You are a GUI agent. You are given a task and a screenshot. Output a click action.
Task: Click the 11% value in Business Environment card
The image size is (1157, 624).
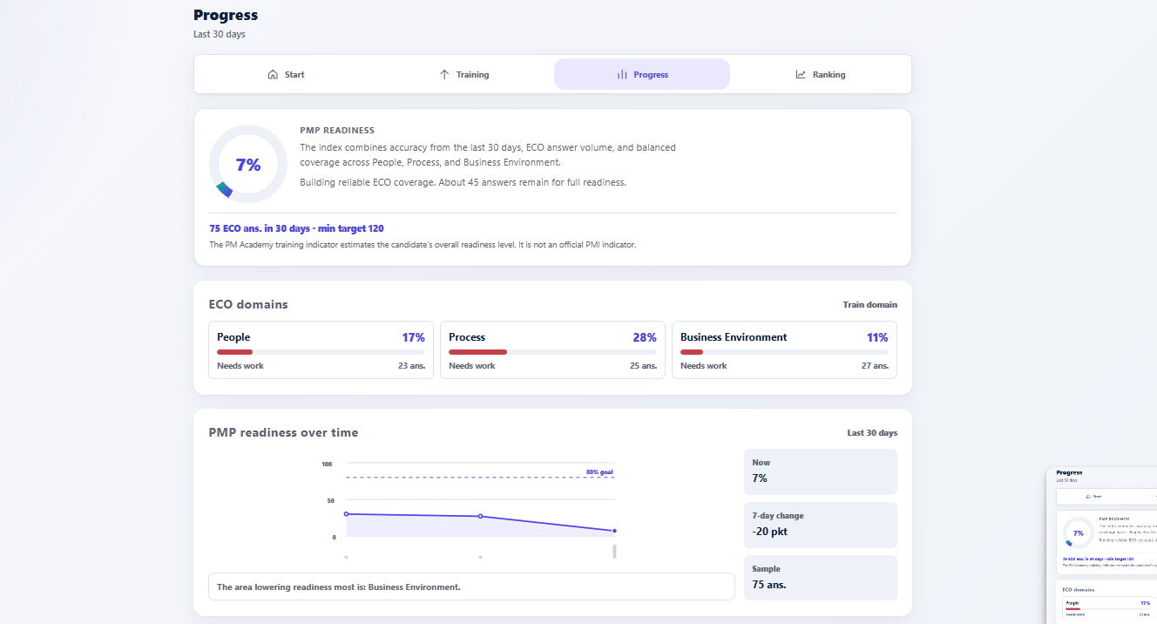click(x=877, y=337)
